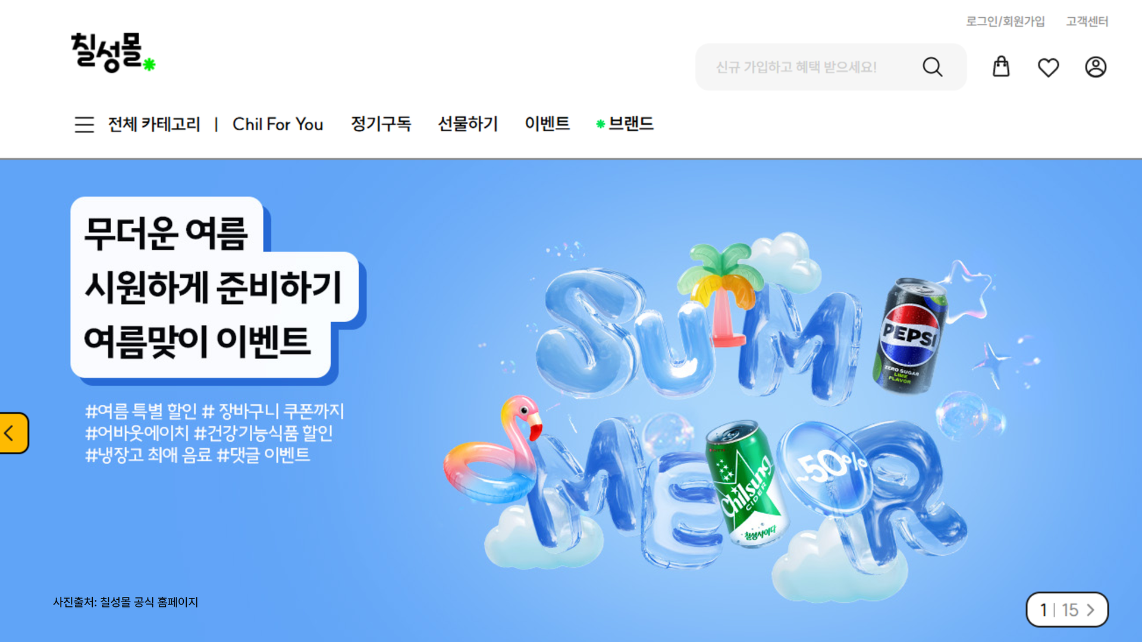Click the green star next to 브랜드

point(600,124)
